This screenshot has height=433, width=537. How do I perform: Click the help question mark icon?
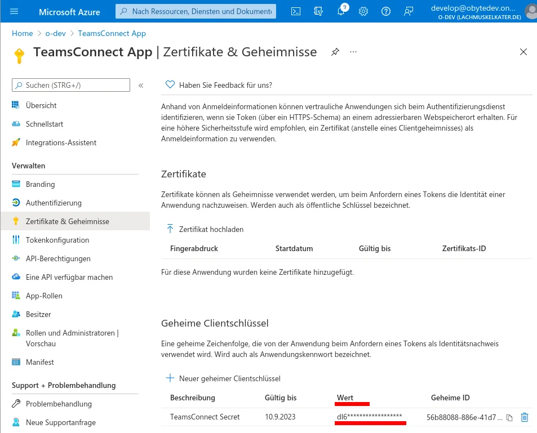pos(386,11)
